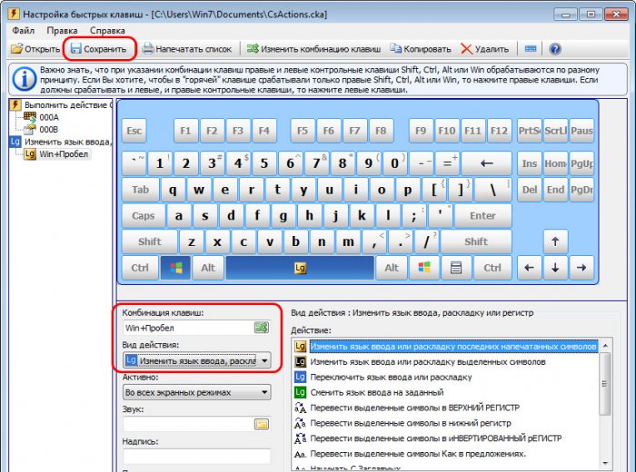Select Изменить язык ввода tree node
The image size is (636, 472).
click(x=61, y=142)
